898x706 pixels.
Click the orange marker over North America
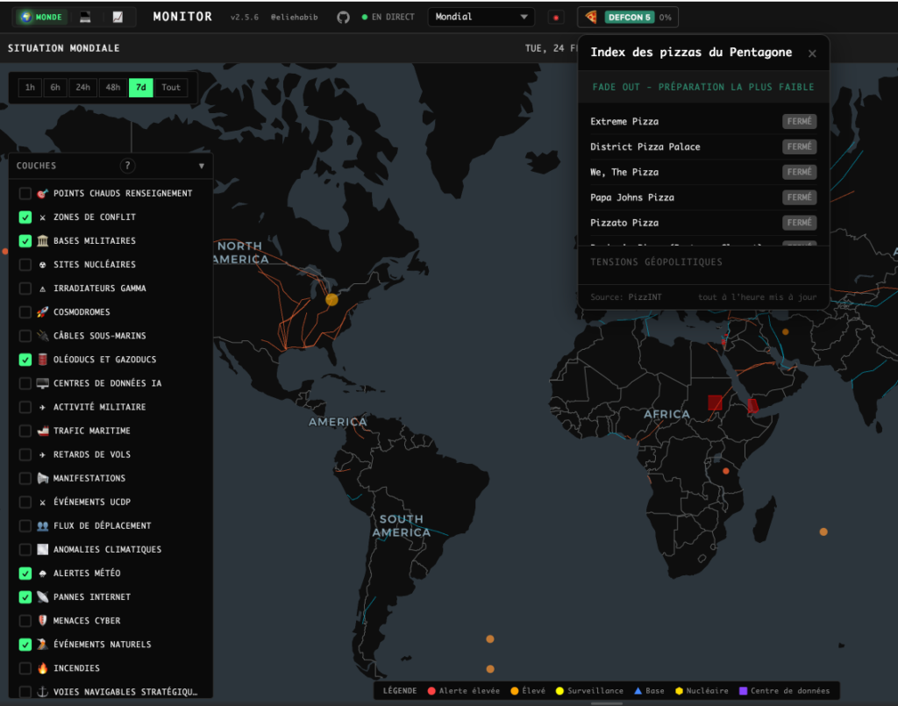(331, 299)
